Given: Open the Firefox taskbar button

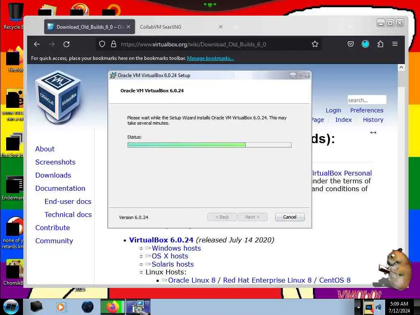Looking at the screenshot, I should coord(112,307).
